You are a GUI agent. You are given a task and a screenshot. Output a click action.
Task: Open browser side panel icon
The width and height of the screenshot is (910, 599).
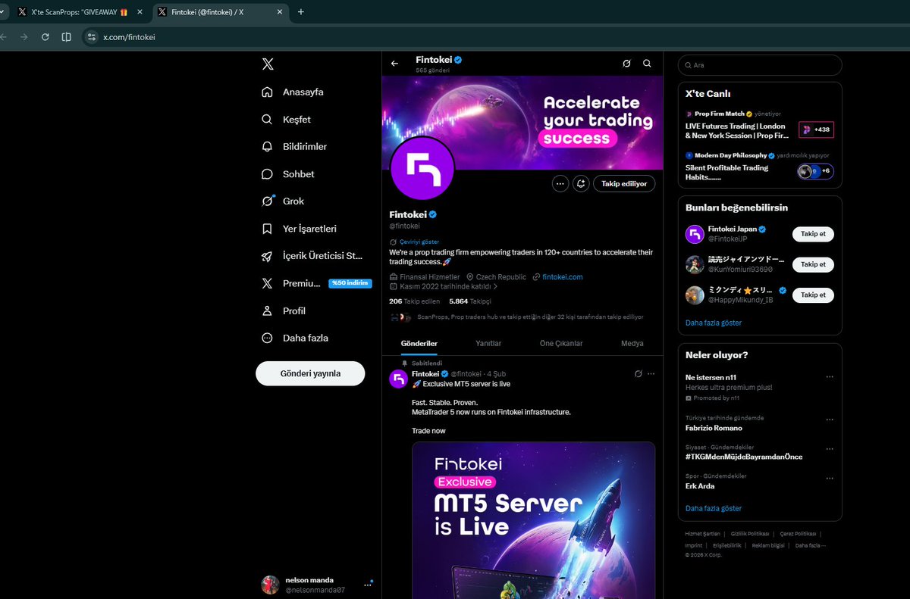[67, 36]
